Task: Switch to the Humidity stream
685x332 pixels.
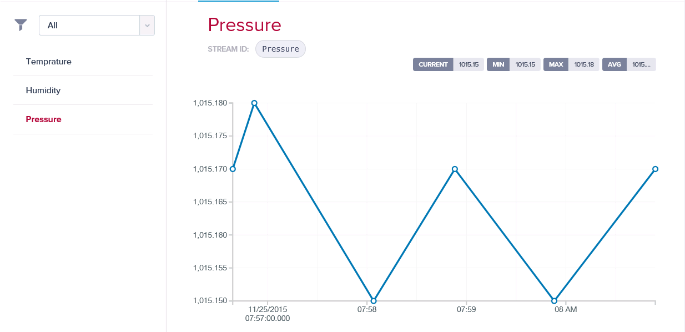Action: 43,90
